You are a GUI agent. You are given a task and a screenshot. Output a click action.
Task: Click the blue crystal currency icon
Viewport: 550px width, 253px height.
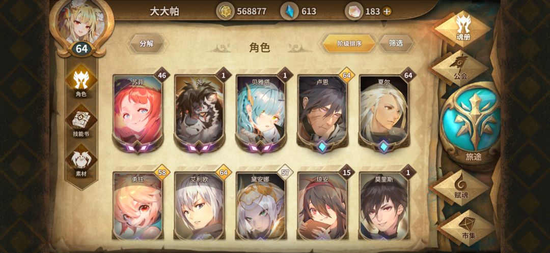click(x=289, y=12)
